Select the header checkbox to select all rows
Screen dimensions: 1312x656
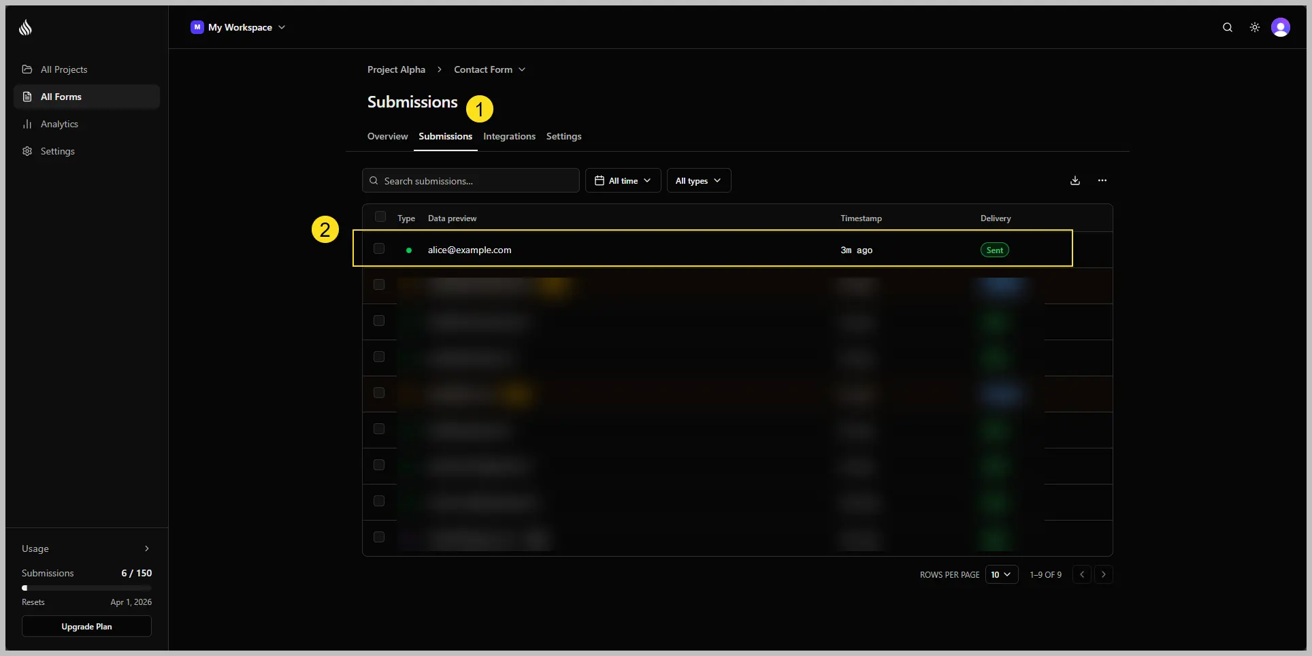(380, 216)
